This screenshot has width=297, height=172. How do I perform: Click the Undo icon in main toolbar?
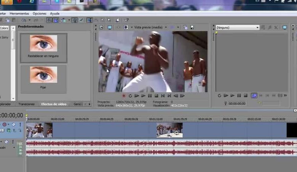click(x=24, y=20)
